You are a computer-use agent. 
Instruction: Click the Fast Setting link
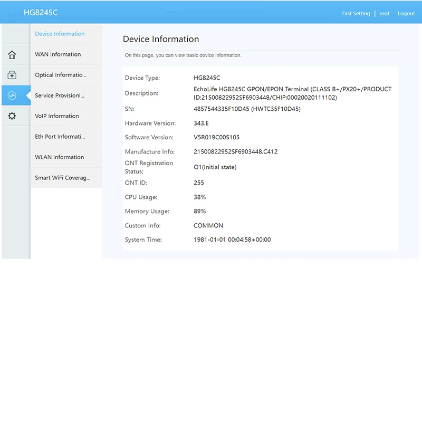pyautogui.click(x=356, y=14)
